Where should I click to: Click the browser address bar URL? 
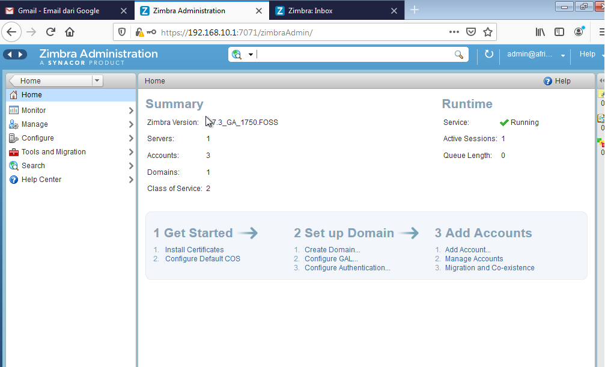click(237, 32)
